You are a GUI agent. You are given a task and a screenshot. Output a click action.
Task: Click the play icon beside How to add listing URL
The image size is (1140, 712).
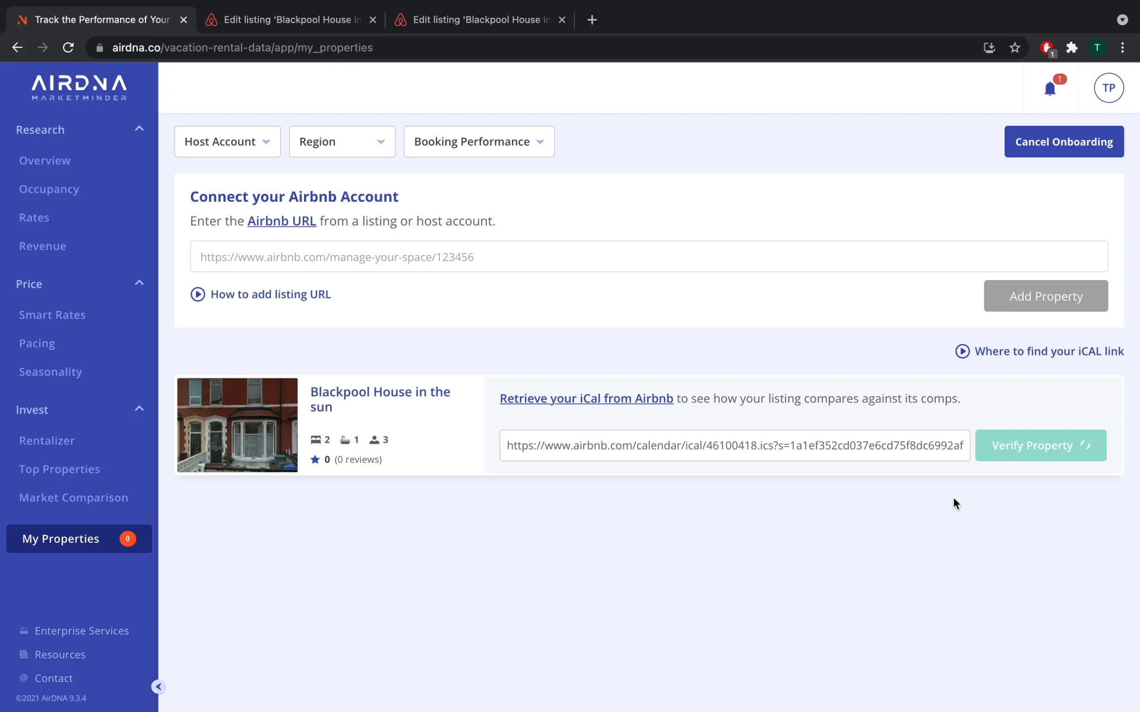coord(198,294)
